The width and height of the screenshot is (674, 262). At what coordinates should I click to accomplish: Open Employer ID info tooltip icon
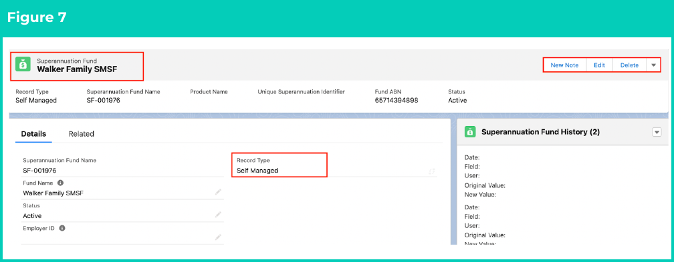pos(62,228)
